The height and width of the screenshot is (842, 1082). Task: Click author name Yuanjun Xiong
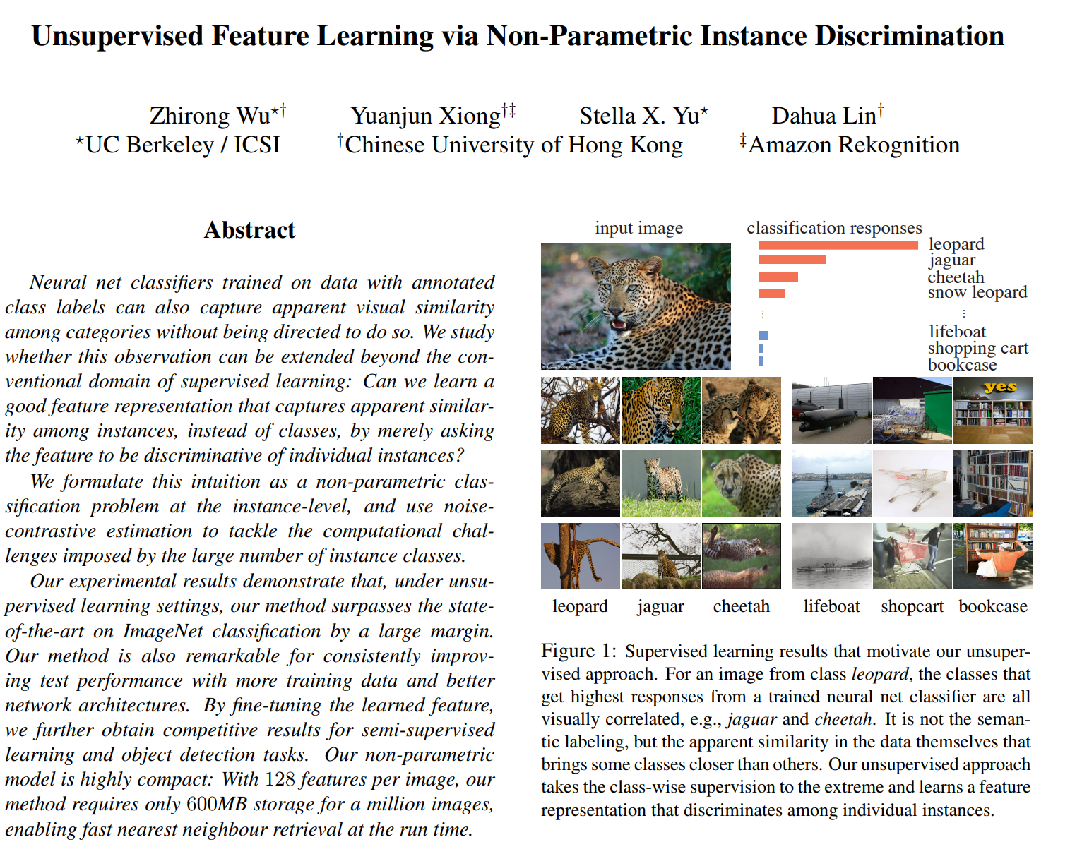tap(425, 116)
